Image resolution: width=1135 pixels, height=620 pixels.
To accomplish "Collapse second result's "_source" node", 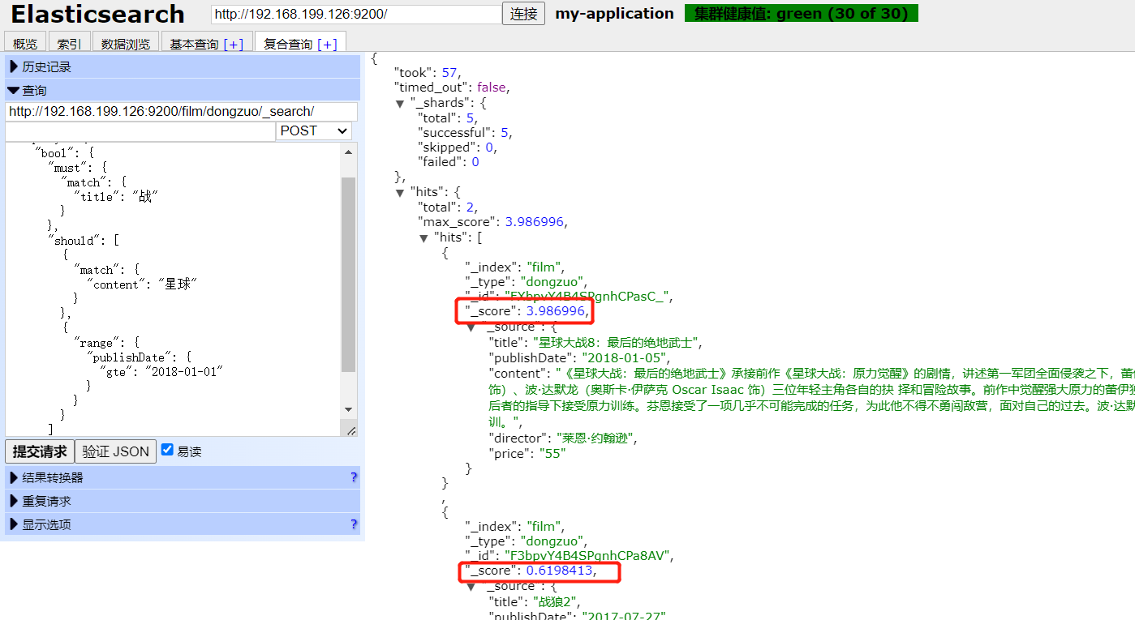I will click(x=471, y=586).
